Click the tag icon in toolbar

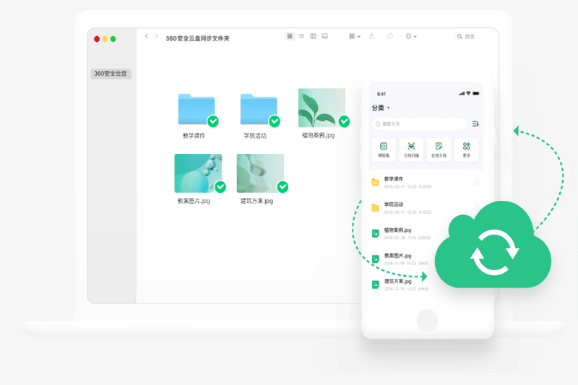[x=390, y=36]
